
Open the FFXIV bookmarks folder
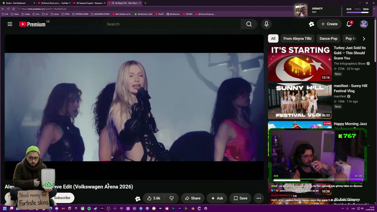click(65, 14)
